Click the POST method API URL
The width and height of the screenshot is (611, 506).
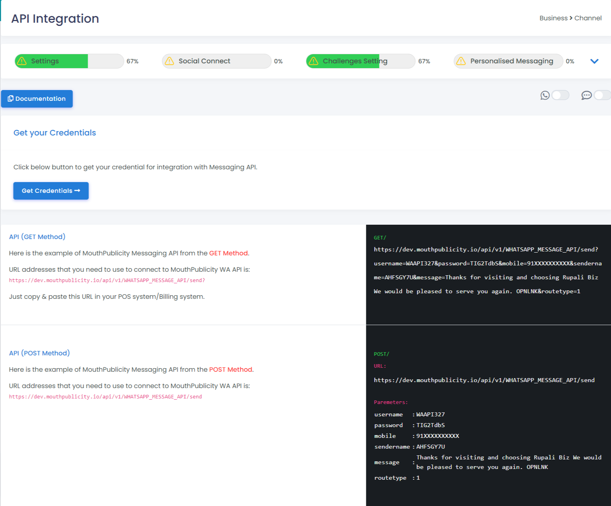click(x=105, y=397)
